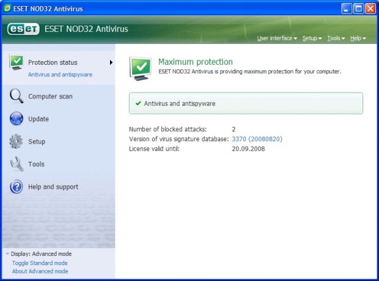The width and height of the screenshot is (379, 281).
Task: Click the Help and support question icon
Action: click(17, 187)
